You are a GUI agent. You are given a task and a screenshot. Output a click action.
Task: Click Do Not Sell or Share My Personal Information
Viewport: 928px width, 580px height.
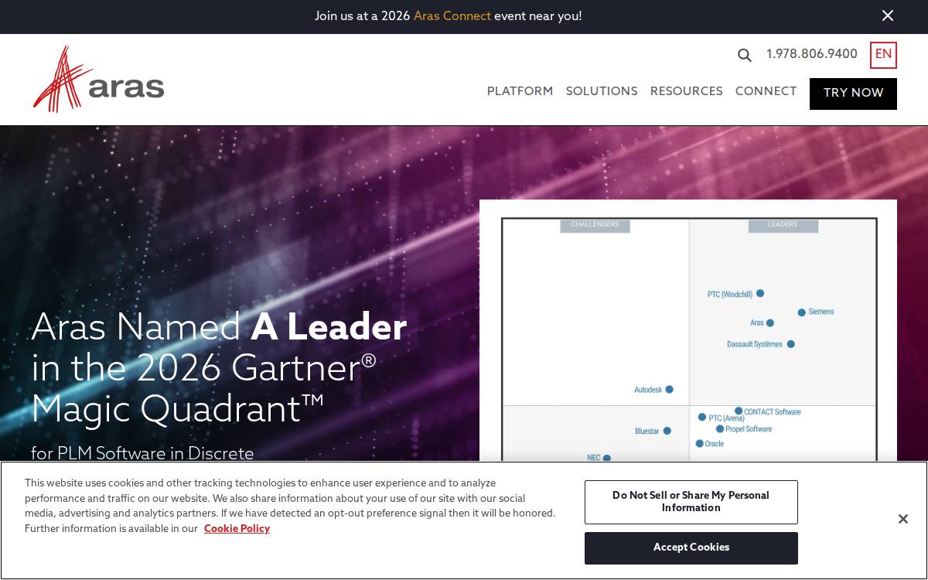pos(691,502)
